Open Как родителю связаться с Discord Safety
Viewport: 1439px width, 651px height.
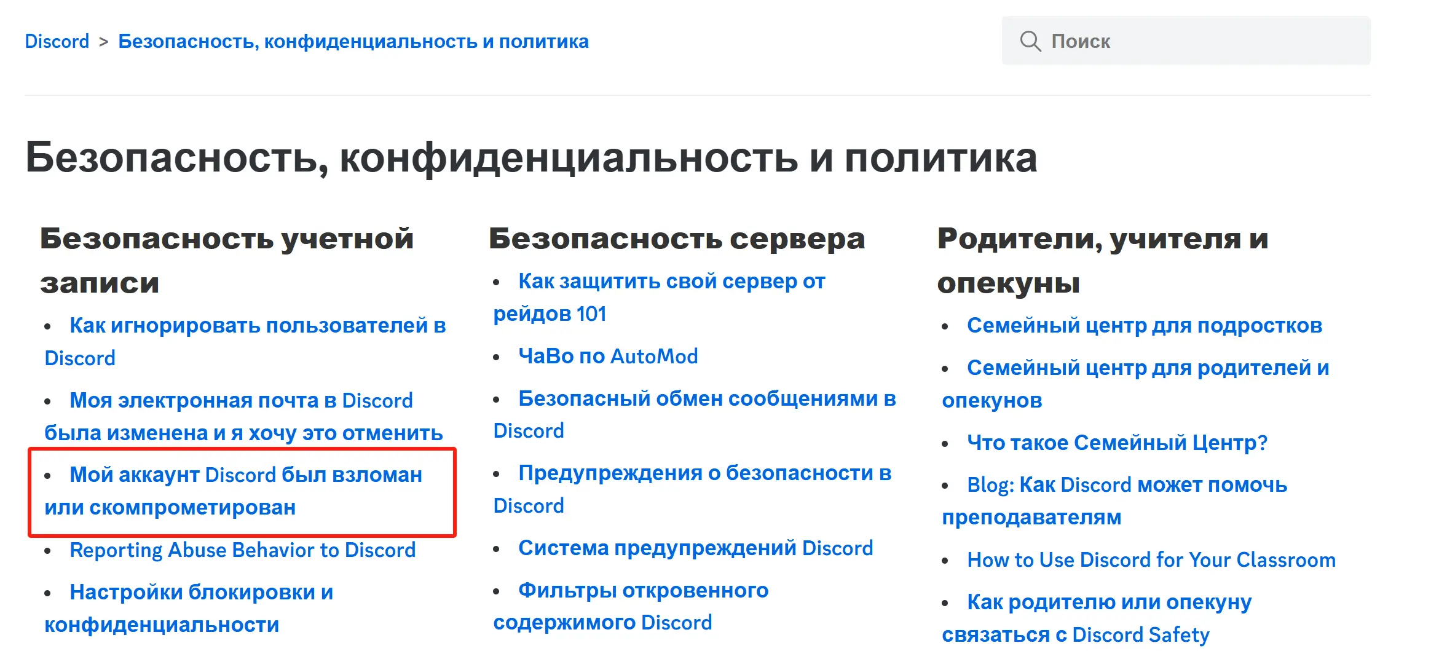click(x=1097, y=618)
